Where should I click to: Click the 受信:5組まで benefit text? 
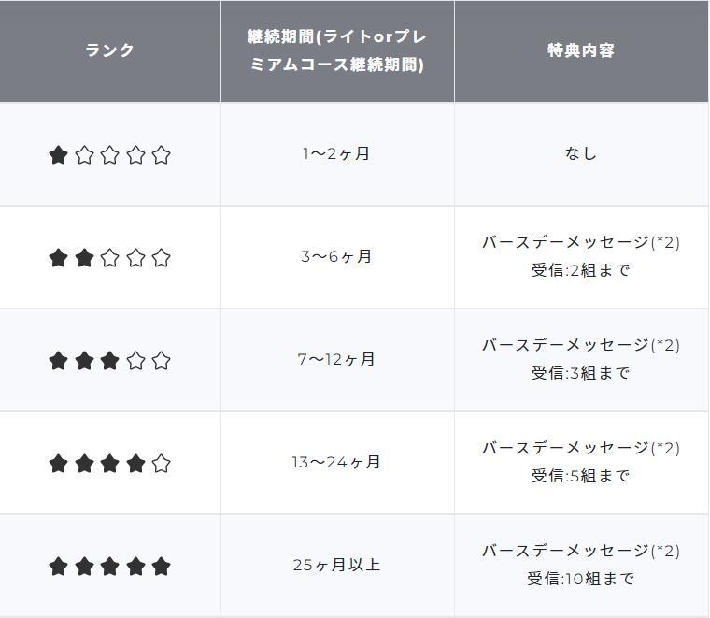[x=581, y=477]
